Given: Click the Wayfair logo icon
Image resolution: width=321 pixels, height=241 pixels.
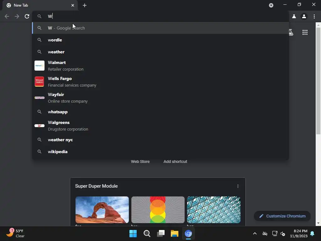Looking at the screenshot, I should 39,98.
